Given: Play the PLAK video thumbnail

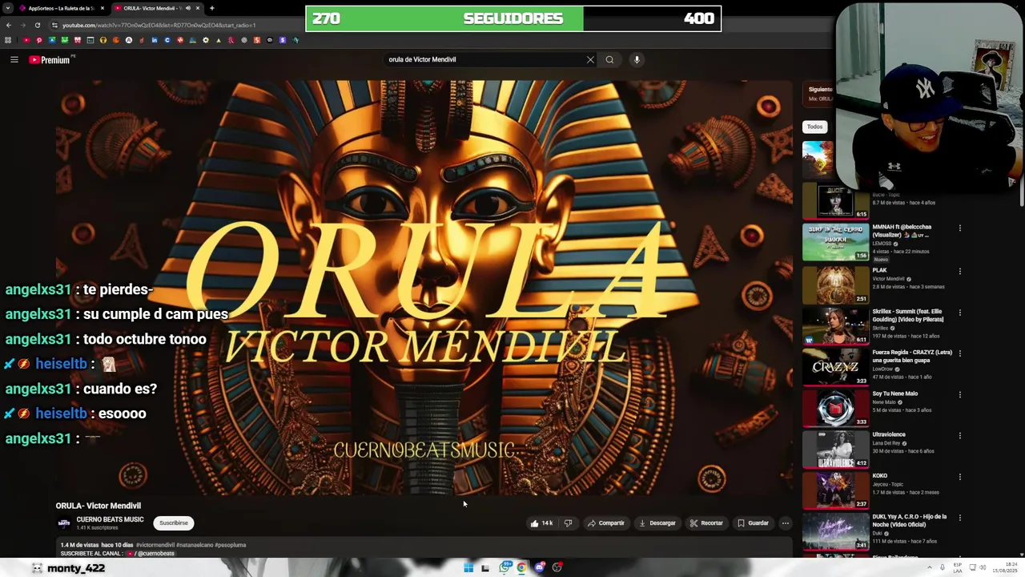Looking at the screenshot, I should coord(835,284).
